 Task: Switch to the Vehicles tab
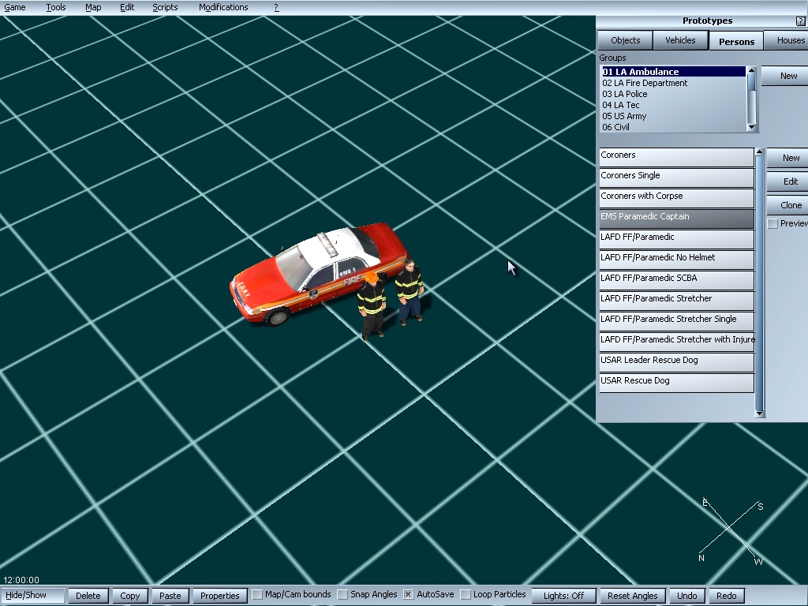680,40
